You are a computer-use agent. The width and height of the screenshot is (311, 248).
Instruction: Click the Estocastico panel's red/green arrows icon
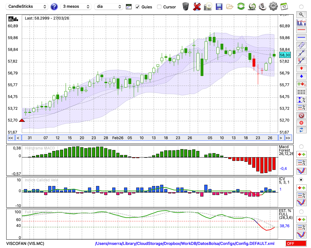tap(301, 219)
